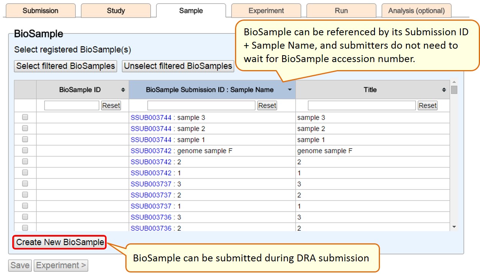Click Unselect filtered BioSamples button
Image resolution: width=480 pixels, height=274 pixels.
178,66
